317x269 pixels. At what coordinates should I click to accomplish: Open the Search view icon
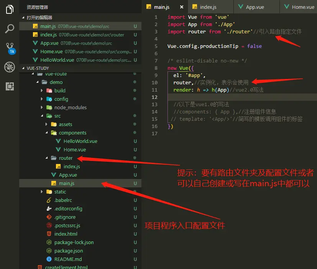(10, 28)
